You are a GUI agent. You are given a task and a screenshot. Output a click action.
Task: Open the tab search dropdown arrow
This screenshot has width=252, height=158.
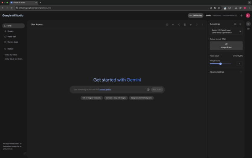(x=249, y=3)
